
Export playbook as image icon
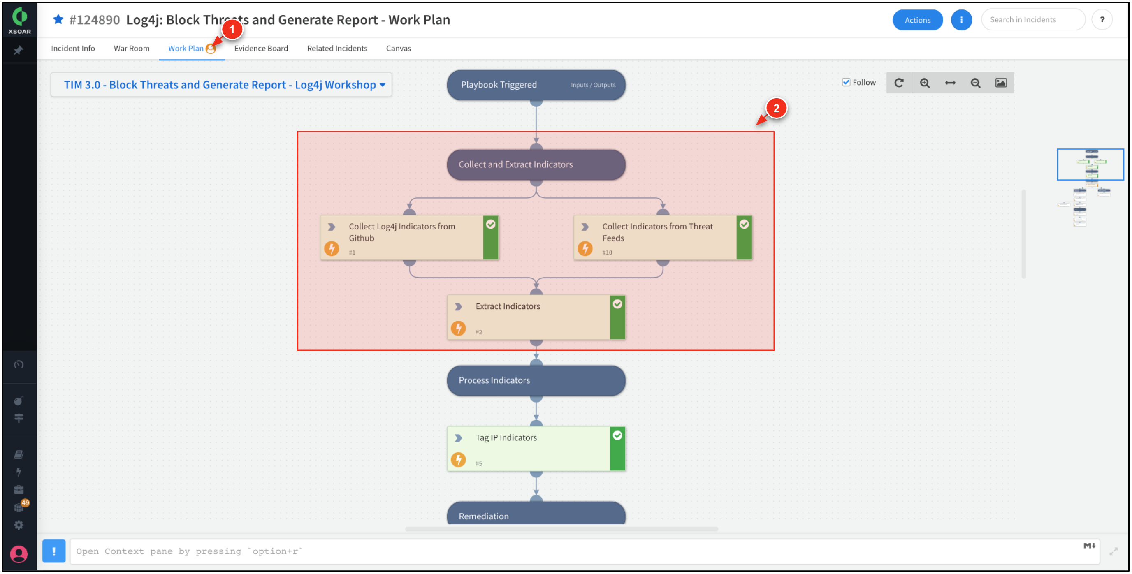pyautogui.click(x=1001, y=83)
